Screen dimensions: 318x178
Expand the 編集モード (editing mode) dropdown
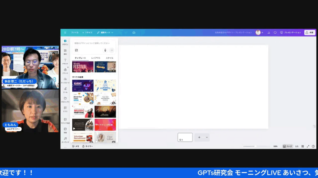(105, 32)
